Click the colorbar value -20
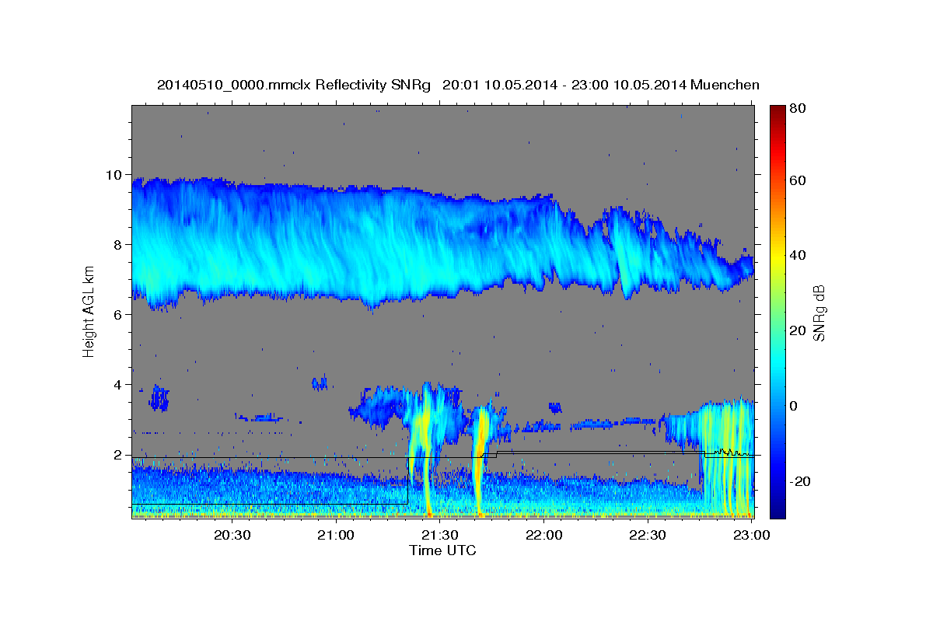 tap(800, 482)
